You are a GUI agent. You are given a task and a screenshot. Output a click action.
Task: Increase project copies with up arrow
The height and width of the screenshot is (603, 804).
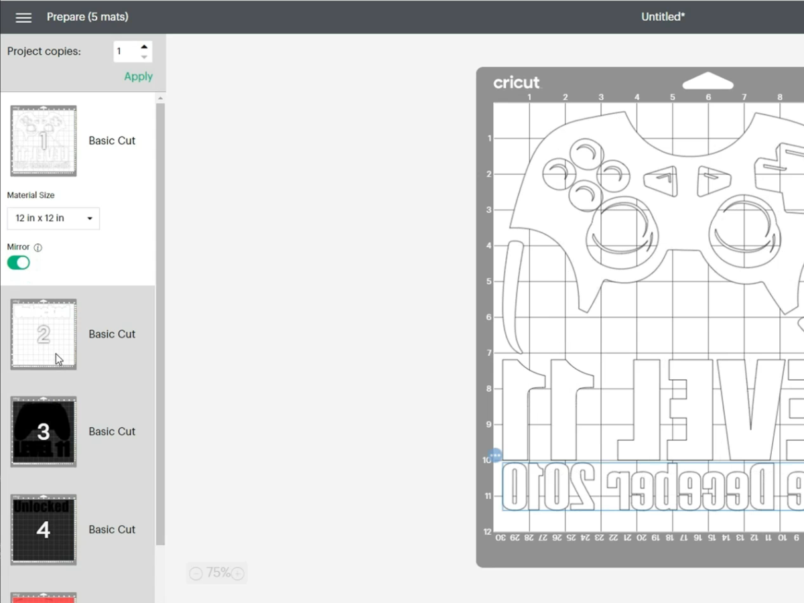coord(144,47)
